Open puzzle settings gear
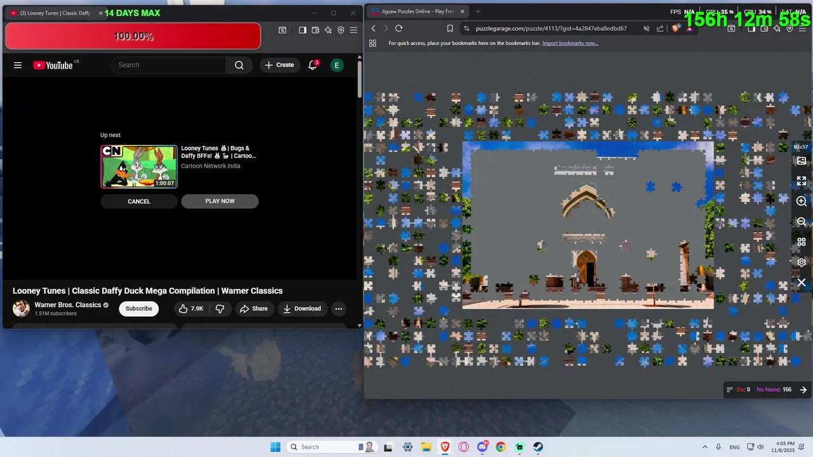813x457 pixels. point(802,262)
